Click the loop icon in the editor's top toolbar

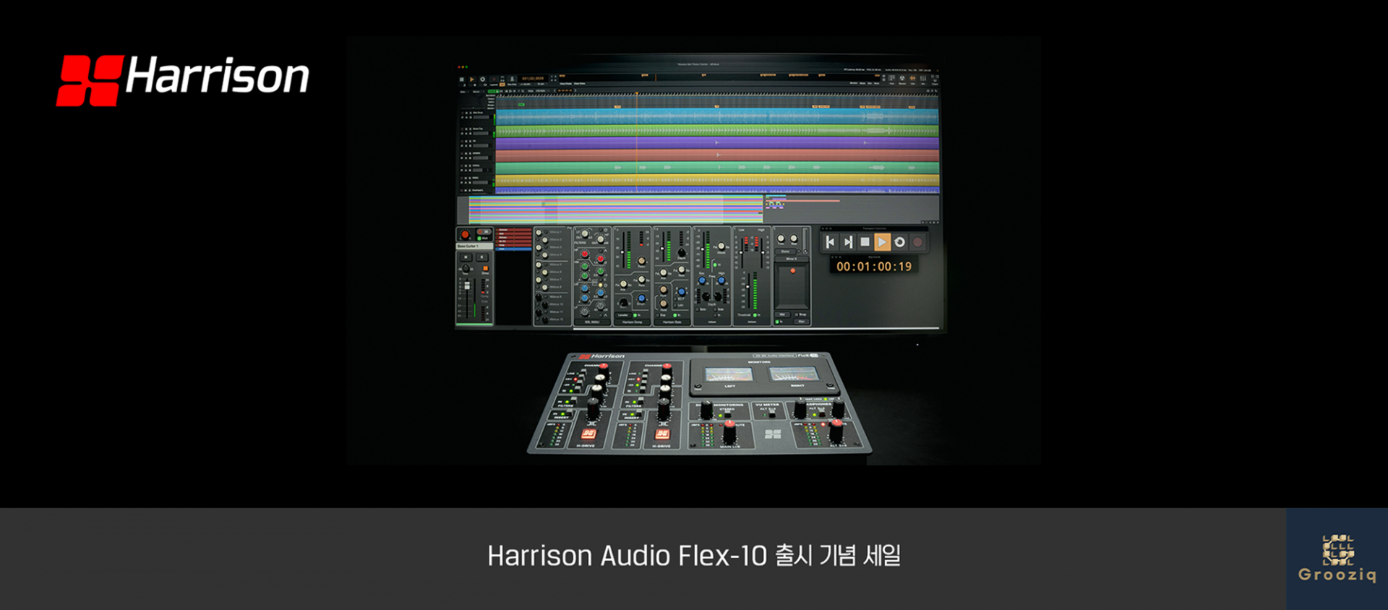[x=482, y=80]
